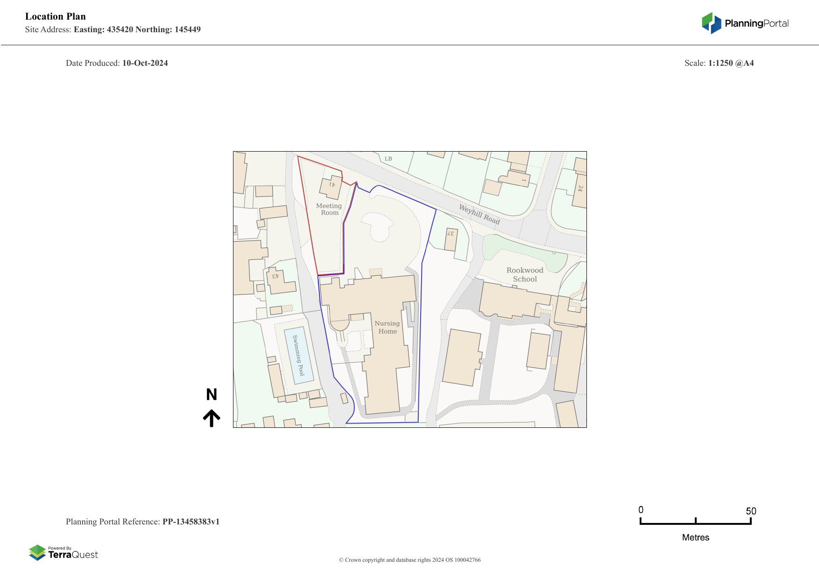Click the letter N compass label
This screenshot has height=579, width=819.
click(212, 395)
